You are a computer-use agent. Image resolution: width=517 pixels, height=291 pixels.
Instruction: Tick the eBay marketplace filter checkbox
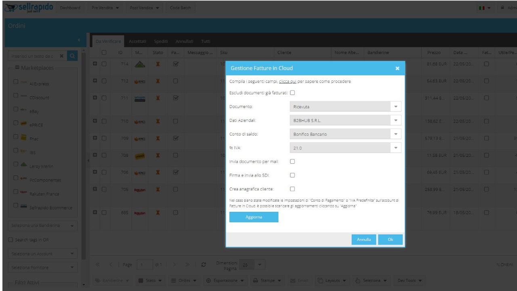coord(16,110)
